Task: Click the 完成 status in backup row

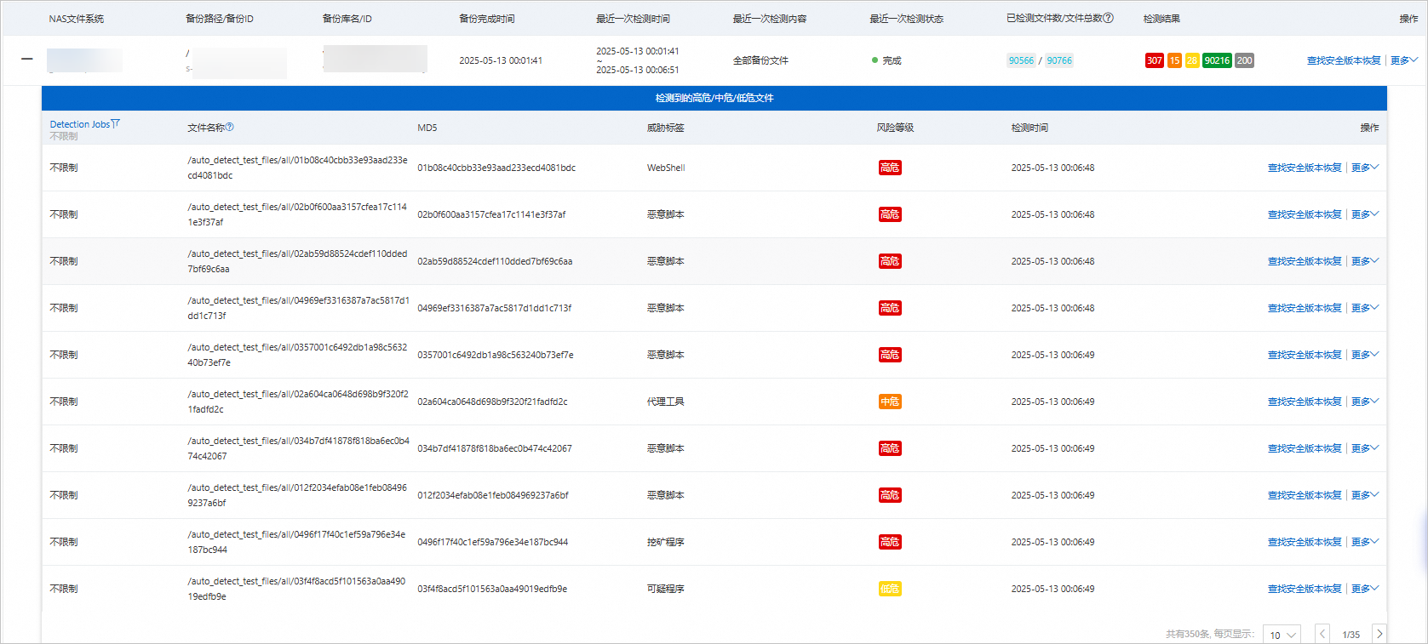Action: tap(892, 60)
